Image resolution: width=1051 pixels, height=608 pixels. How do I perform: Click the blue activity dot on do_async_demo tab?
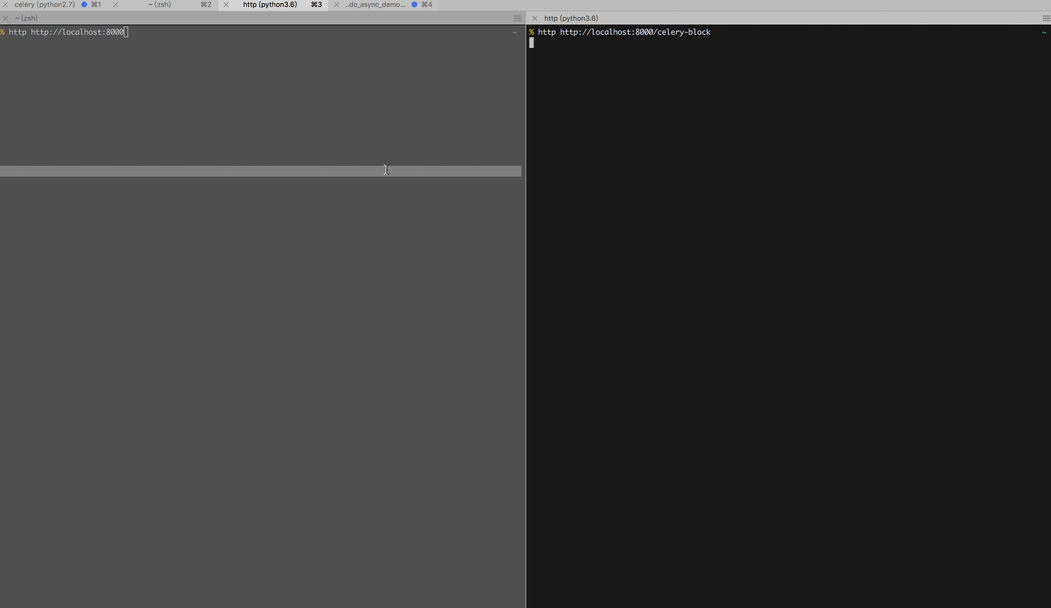(415, 4)
